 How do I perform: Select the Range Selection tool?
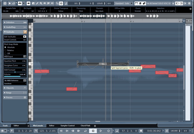33,3
